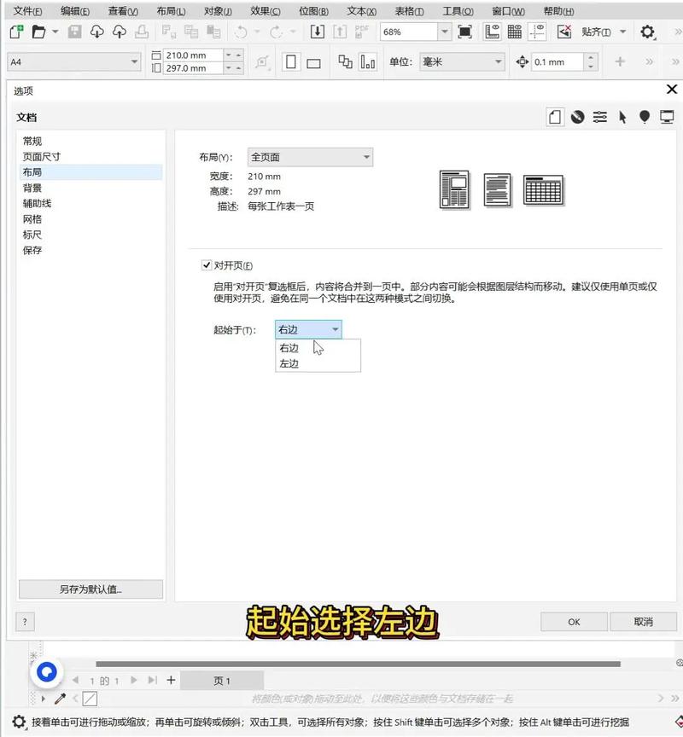Select the Document page icon in Options dialog
Viewport: 683px width, 737px height.
point(556,115)
